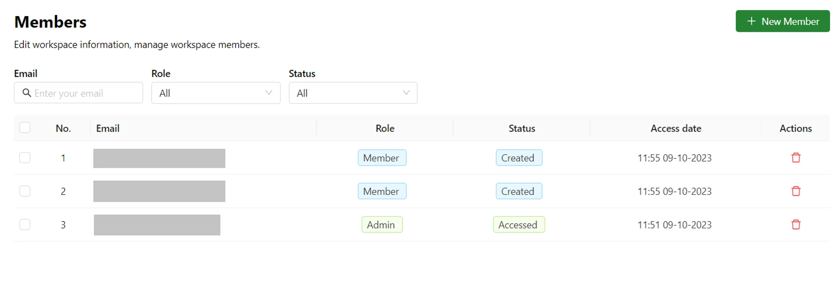Click the Access date column header
The image size is (838, 291).
click(x=676, y=128)
